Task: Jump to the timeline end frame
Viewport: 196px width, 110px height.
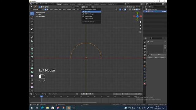Action: coord(92,94)
